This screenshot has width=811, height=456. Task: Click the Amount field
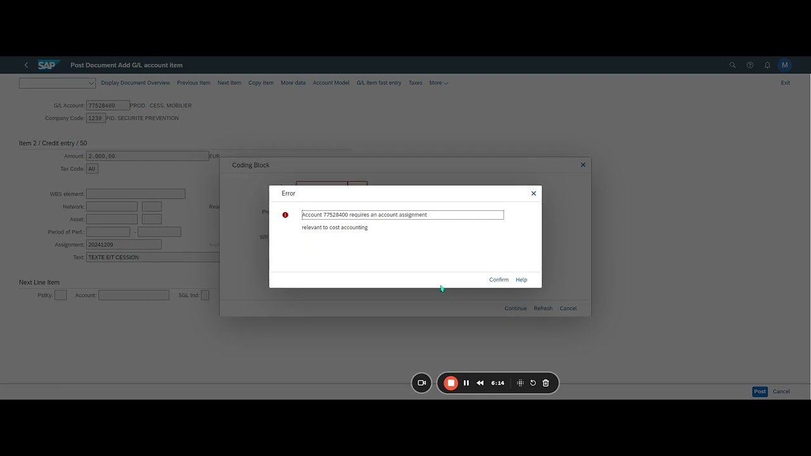[148, 156]
